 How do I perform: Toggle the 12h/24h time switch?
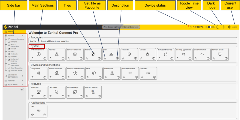coord(210,27)
